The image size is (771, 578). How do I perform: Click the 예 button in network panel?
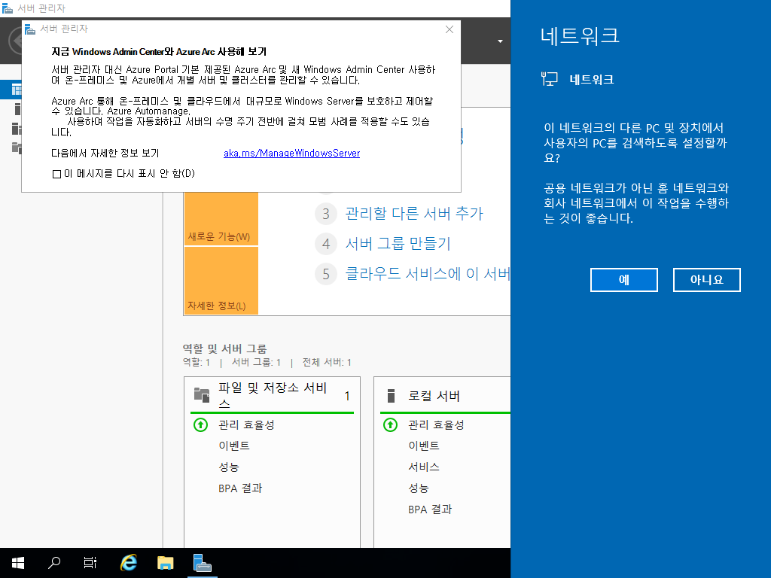[x=623, y=280]
